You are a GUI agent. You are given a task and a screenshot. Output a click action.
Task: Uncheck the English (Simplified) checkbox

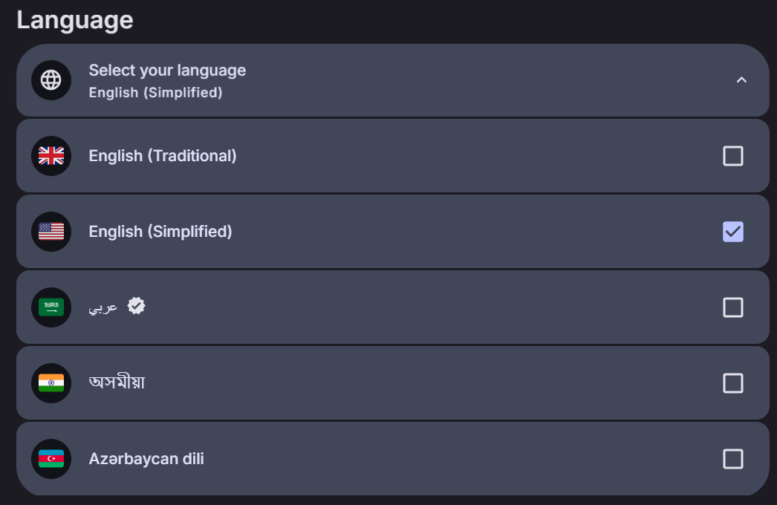click(732, 232)
